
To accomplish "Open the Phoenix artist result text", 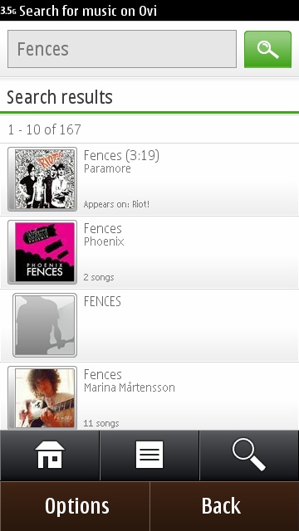I will [x=104, y=241].
